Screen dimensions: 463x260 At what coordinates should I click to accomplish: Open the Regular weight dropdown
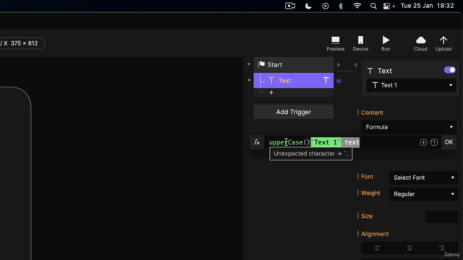coord(423,194)
